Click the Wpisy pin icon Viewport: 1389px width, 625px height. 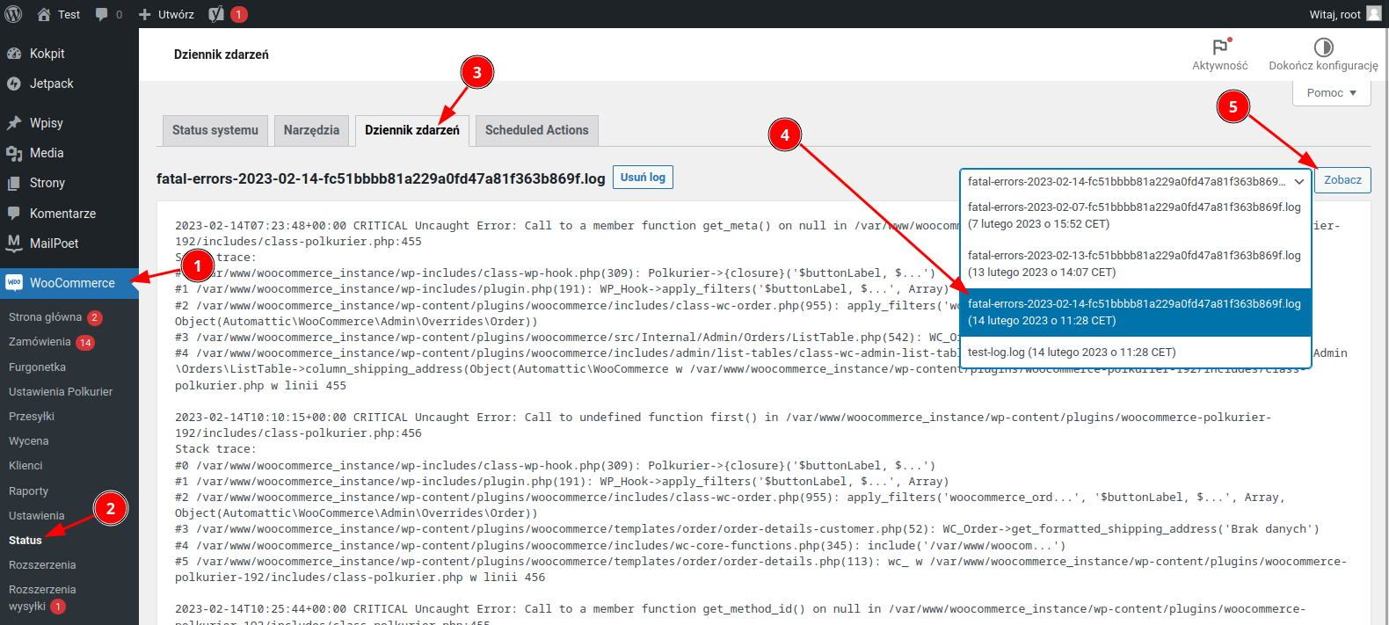tap(14, 123)
